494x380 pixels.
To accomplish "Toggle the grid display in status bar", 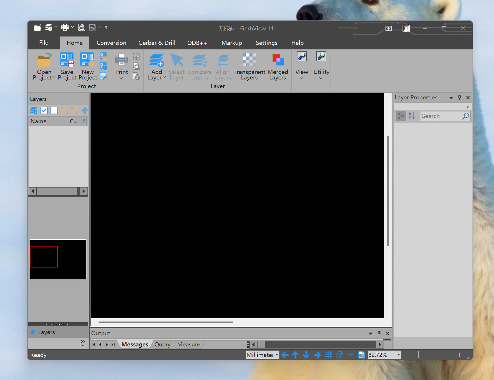I will pos(328,355).
